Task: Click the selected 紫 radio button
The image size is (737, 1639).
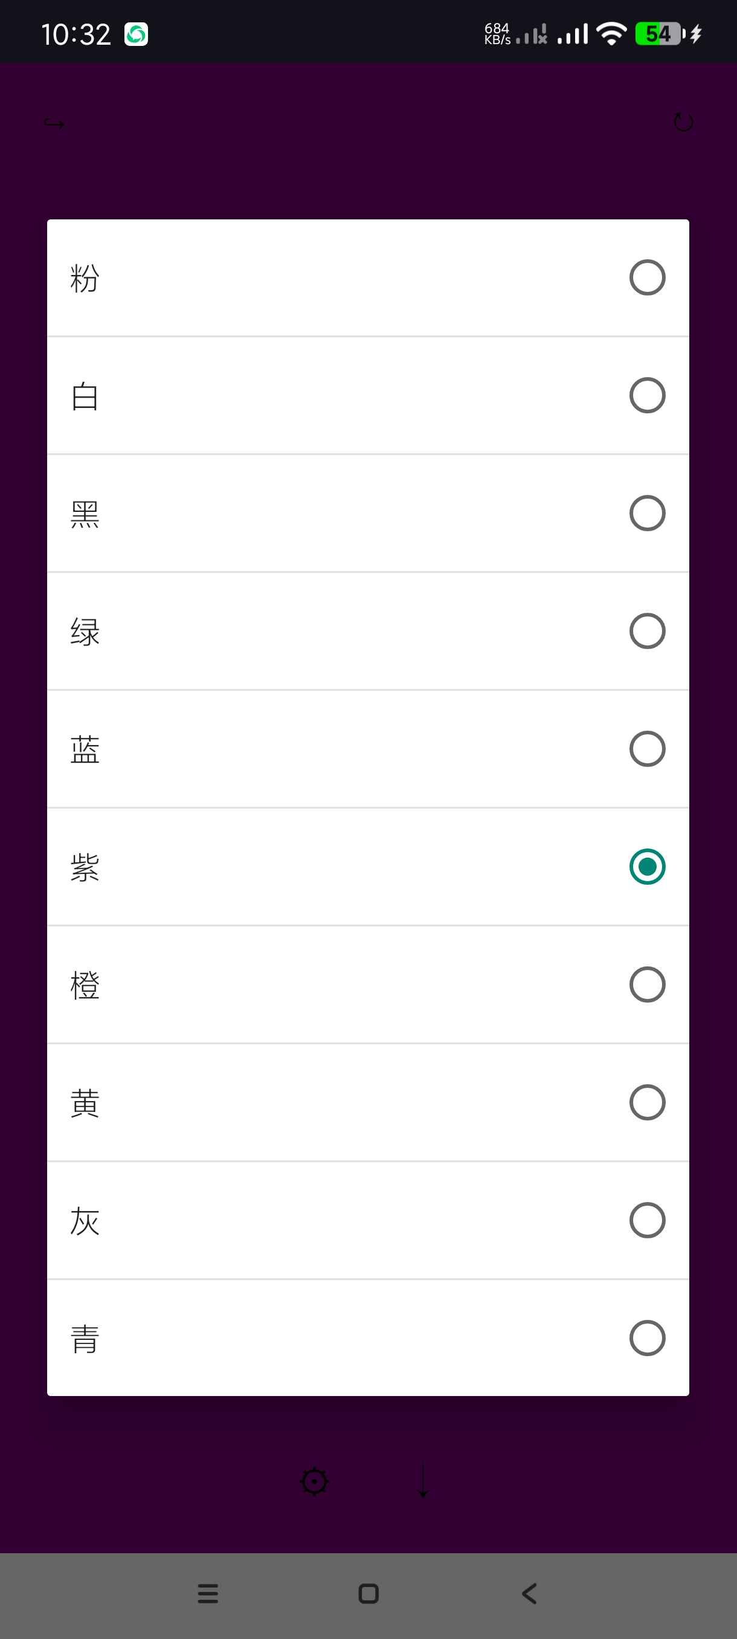Action: pyautogui.click(x=647, y=867)
